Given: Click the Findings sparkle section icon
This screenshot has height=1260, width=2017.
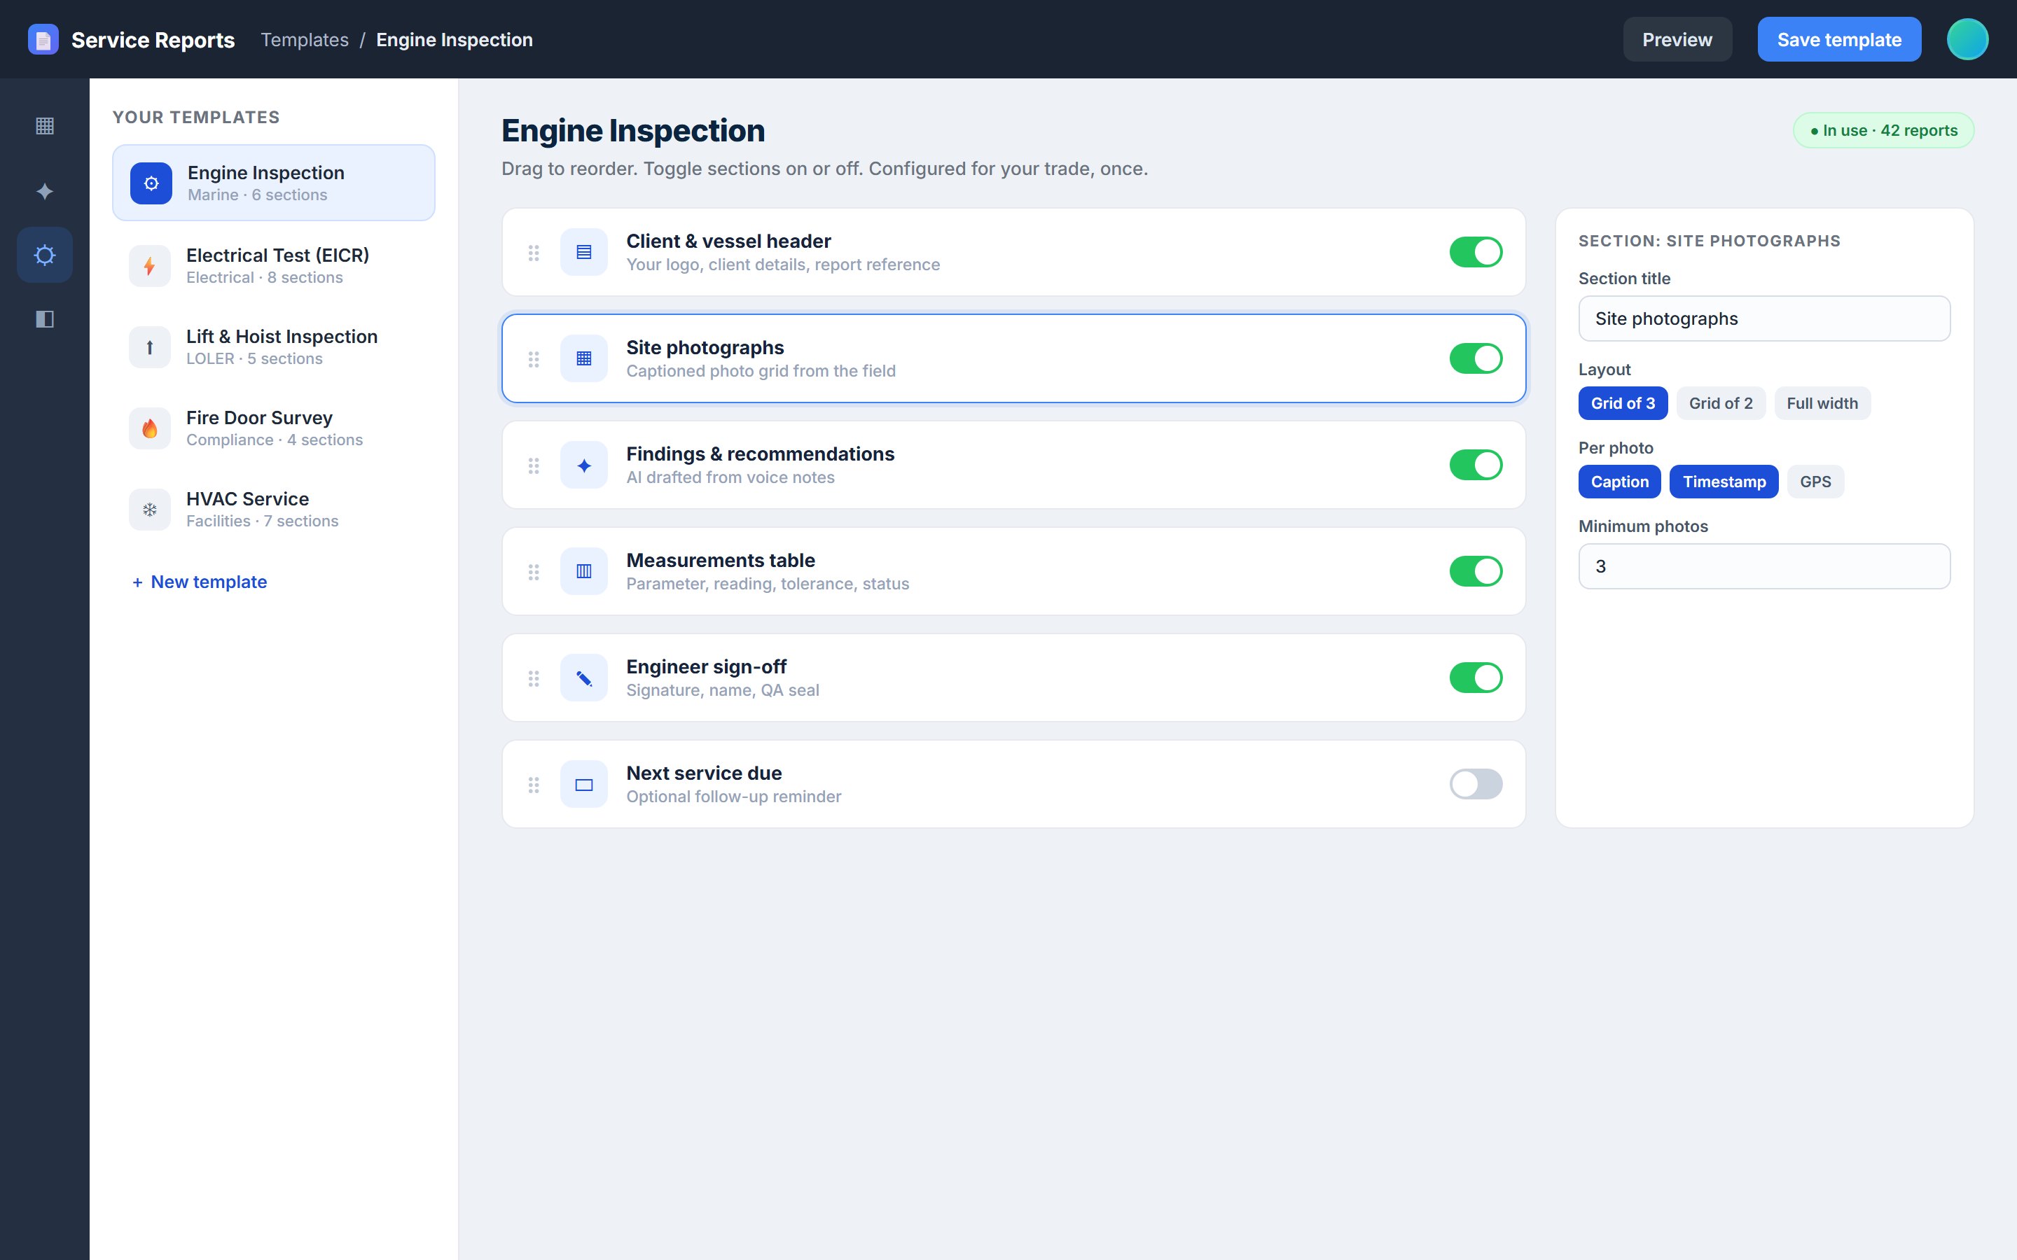Looking at the screenshot, I should click(x=584, y=465).
